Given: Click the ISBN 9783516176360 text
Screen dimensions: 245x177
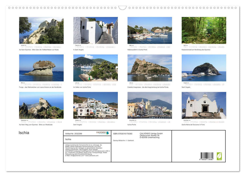Looking at the screenshot, I should click(x=122, y=134).
